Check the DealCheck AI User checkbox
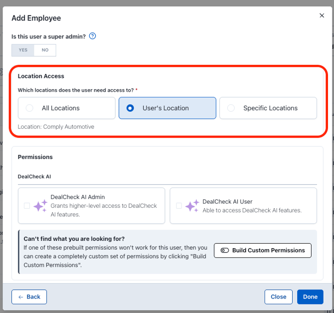 point(178,206)
